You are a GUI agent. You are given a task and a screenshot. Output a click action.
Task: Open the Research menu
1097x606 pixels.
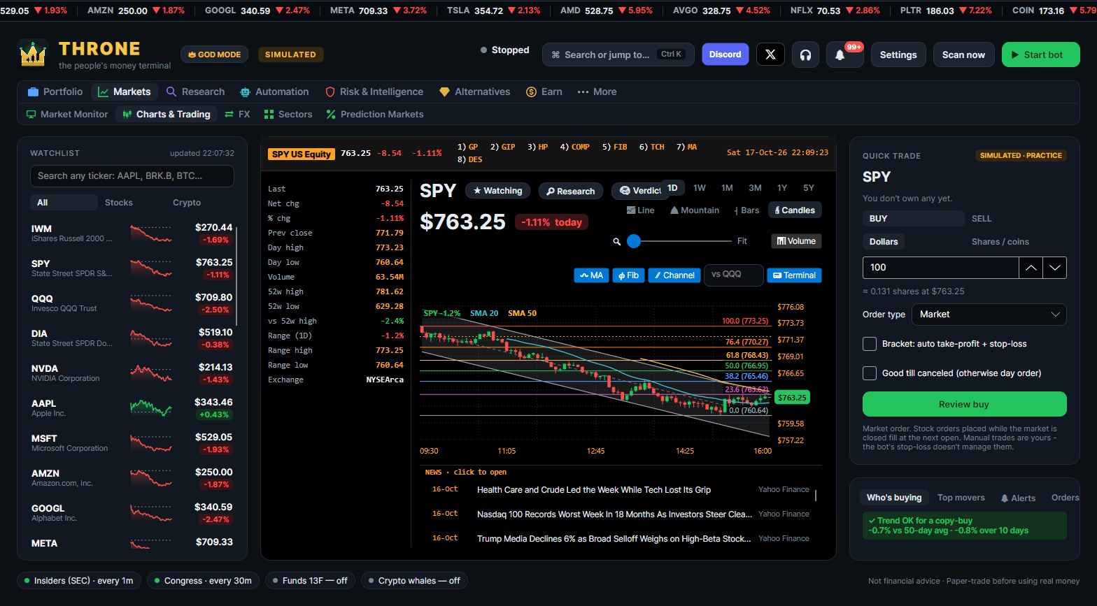(196, 92)
